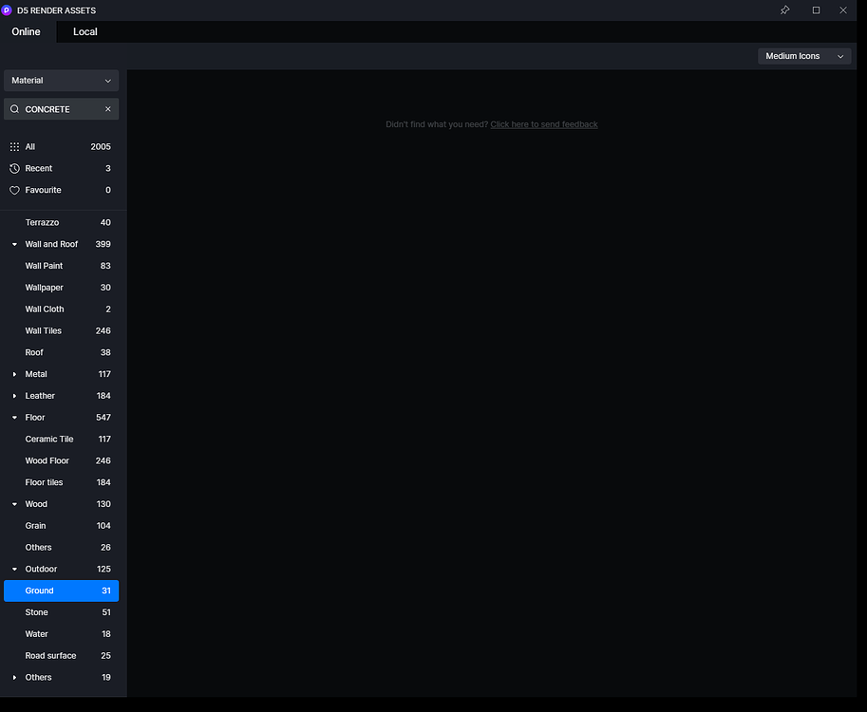The height and width of the screenshot is (712, 867).
Task: Collapse the Outdoor category
Action: [x=14, y=569]
